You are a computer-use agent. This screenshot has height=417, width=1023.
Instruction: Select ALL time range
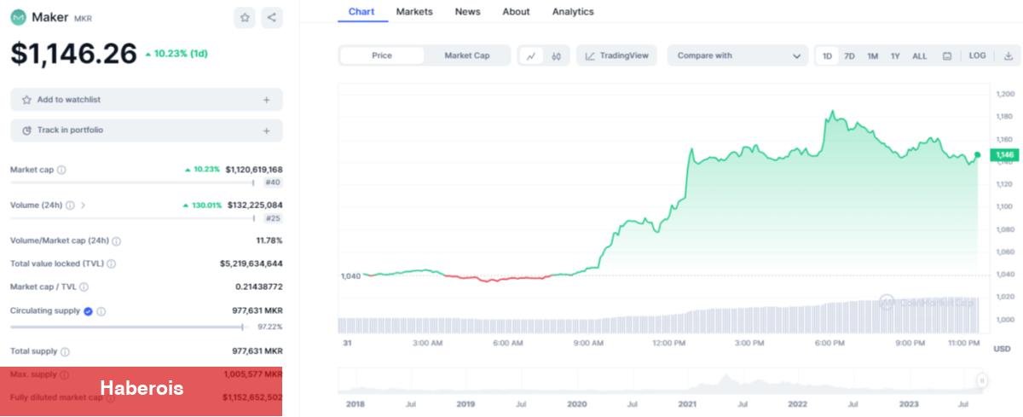pos(919,56)
